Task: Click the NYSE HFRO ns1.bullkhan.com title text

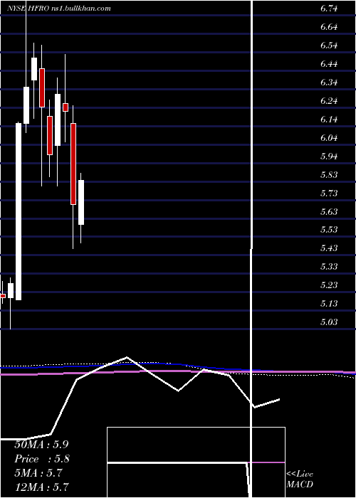Action: tap(59, 9)
